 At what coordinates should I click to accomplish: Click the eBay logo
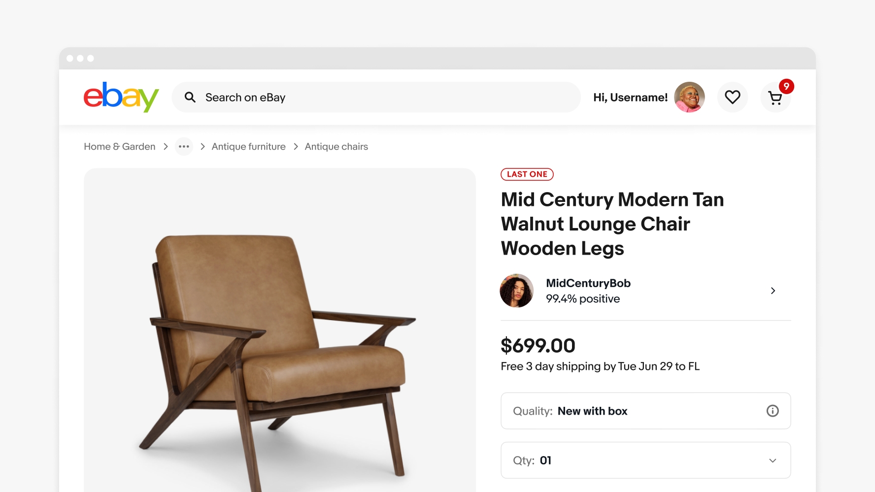(x=121, y=97)
